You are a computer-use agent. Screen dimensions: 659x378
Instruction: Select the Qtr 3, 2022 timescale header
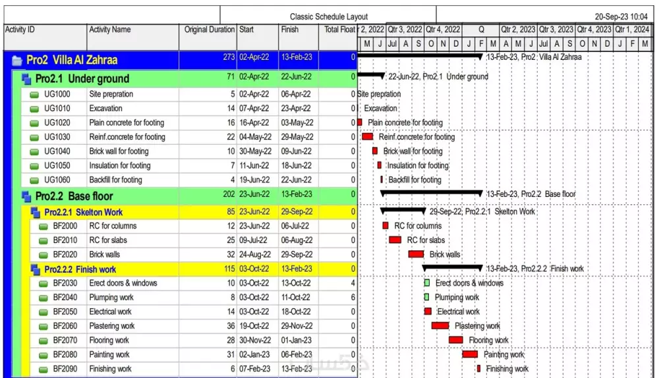coord(405,30)
